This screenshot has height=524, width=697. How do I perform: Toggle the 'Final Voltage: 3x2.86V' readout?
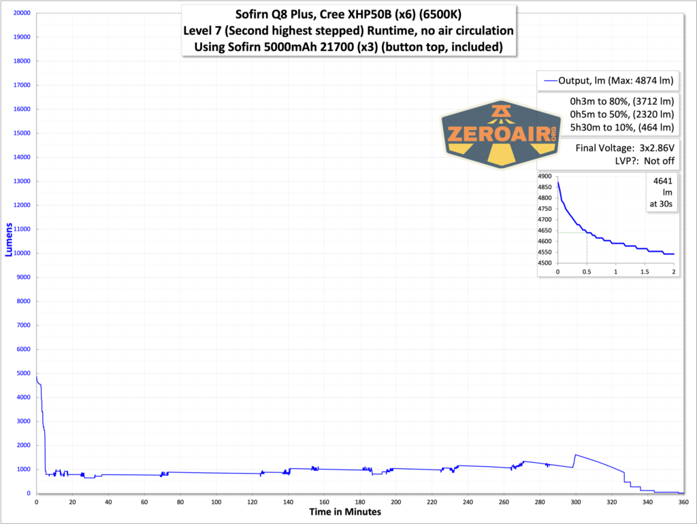coord(623,148)
